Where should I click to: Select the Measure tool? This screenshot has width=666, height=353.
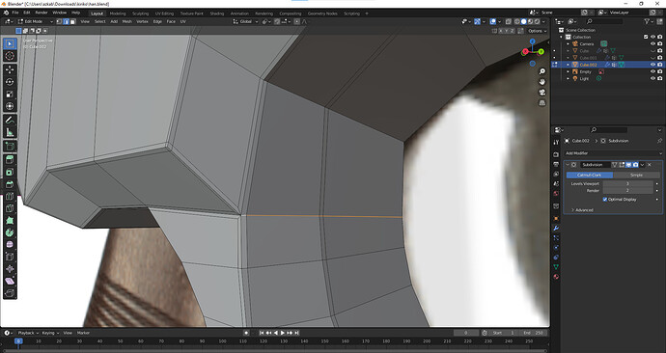(10, 132)
